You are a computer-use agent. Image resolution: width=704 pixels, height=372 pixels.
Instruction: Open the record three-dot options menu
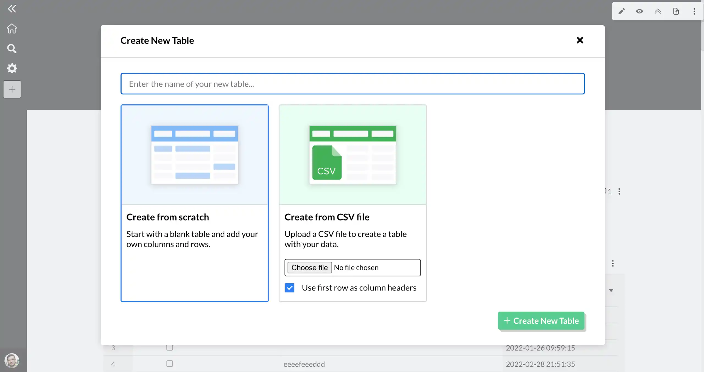(x=619, y=191)
